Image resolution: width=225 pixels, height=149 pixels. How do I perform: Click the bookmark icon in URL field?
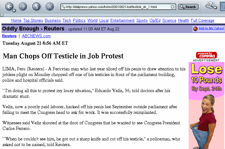click(63, 7)
